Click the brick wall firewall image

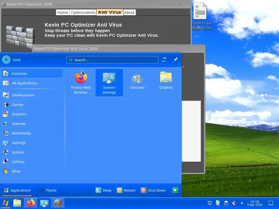[x=20, y=37]
